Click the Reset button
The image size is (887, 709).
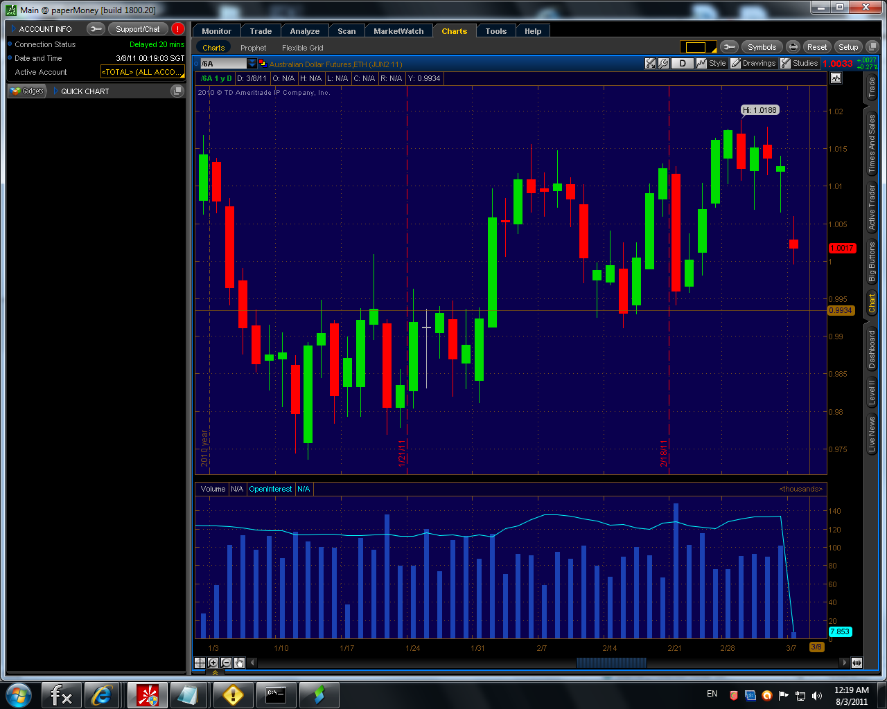pos(816,46)
